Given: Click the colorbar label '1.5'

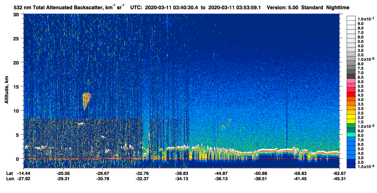Looking at the screenshot, I should (x=360, y=122).
